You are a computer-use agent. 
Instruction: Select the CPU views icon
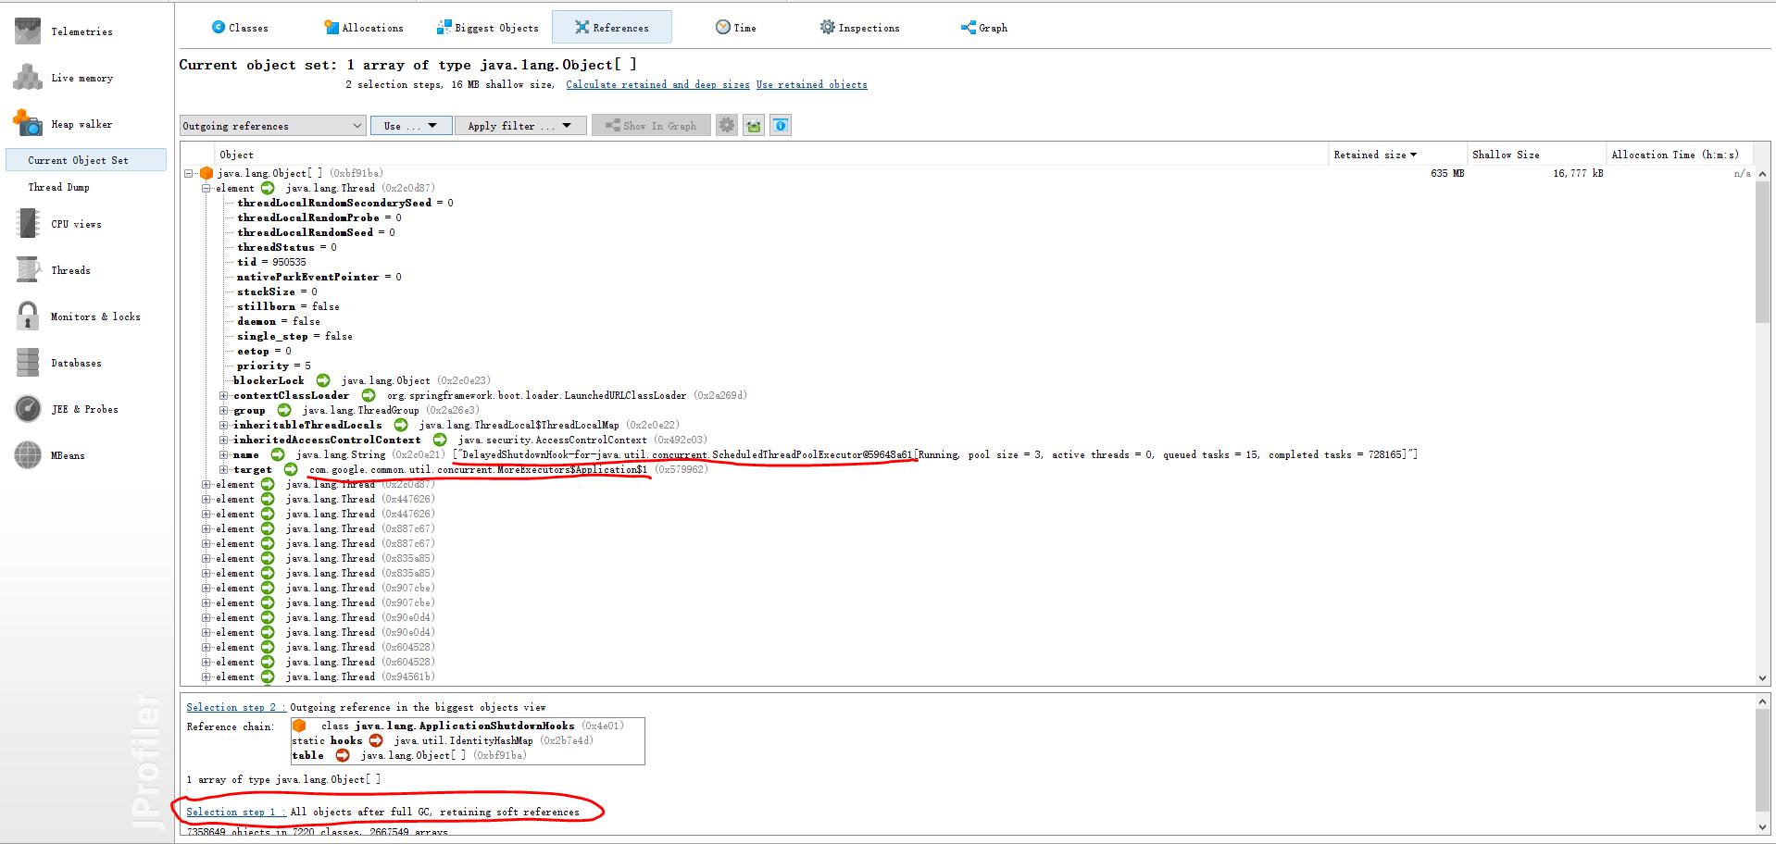pos(28,224)
